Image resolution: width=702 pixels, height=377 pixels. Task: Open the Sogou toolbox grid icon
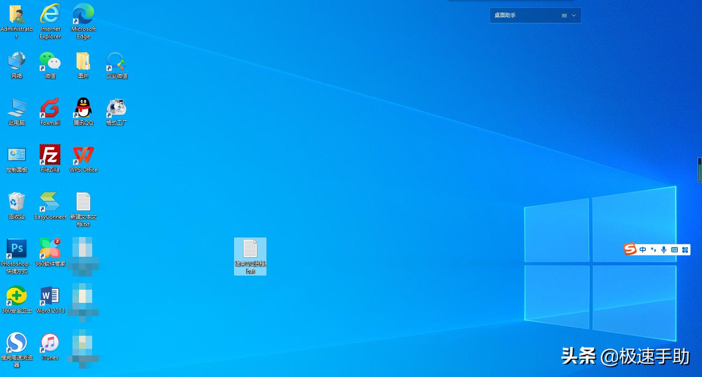click(x=685, y=250)
